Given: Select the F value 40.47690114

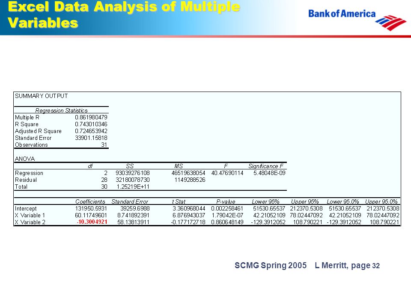Looking at the screenshot, I should coord(227,173).
